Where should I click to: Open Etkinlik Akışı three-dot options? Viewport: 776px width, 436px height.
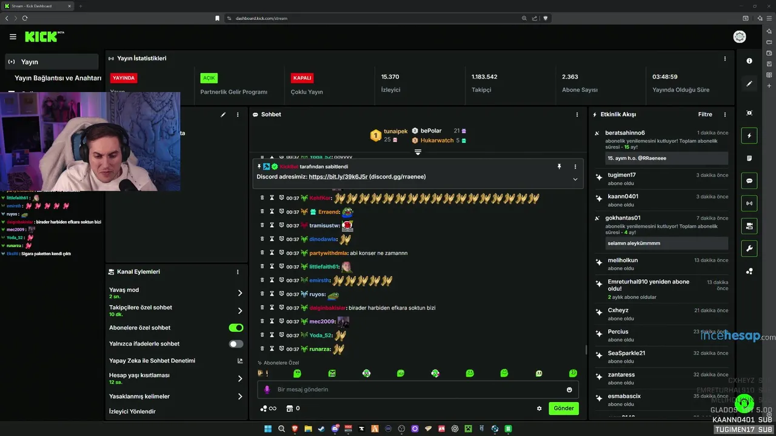tap(724, 114)
